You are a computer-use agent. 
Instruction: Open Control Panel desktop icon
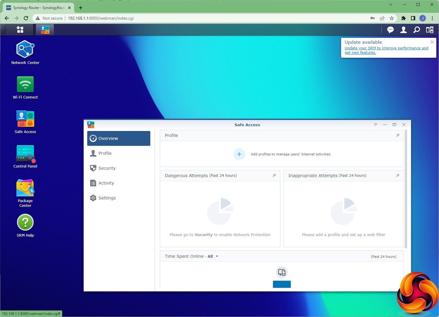tap(25, 157)
